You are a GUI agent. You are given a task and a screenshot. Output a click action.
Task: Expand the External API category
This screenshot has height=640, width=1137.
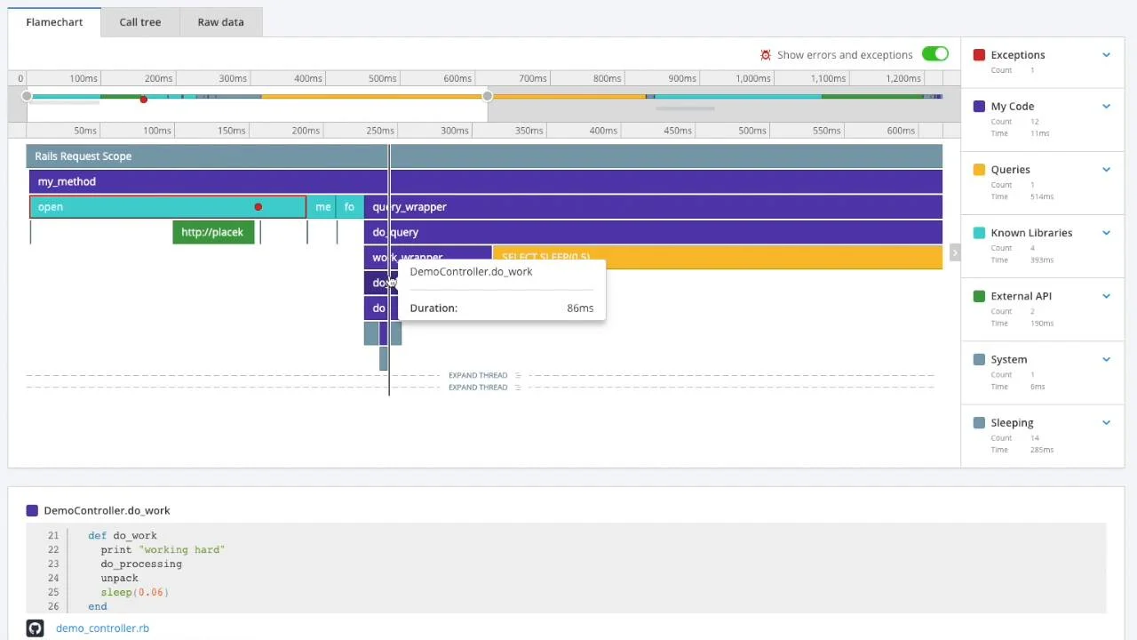pos(1106,296)
